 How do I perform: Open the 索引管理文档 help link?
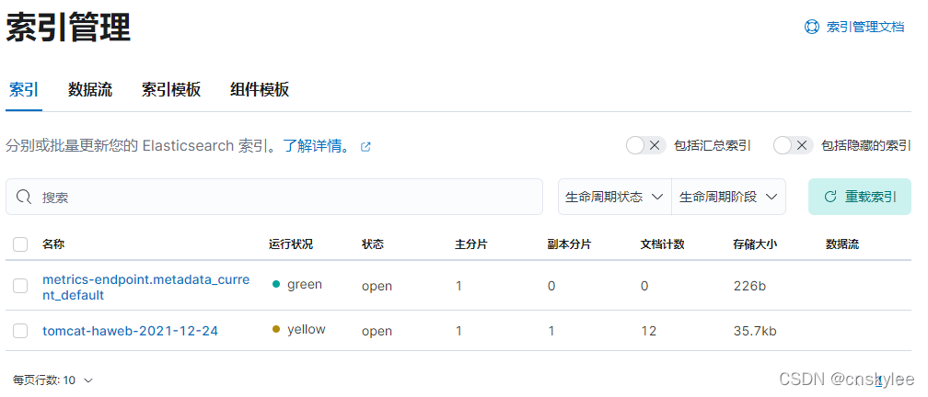[864, 27]
